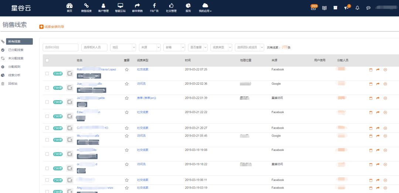
Task: Click the mail inbox icon with 3604 badge
Action: point(314,8)
